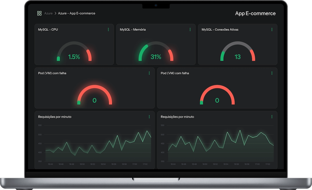Open the MySQL - Conexões Ativas three-dot menu
Screen dimensions: 312x190
(x=272, y=30)
